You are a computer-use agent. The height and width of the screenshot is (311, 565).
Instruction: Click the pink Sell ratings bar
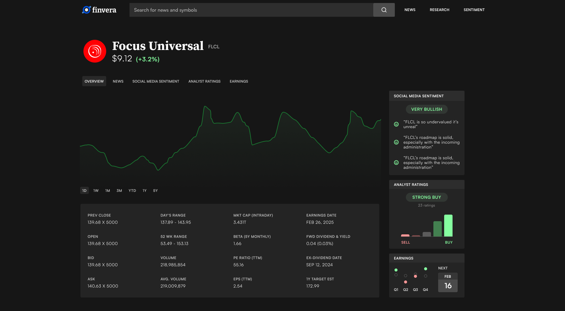pyautogui.click(x=405, y=236)
